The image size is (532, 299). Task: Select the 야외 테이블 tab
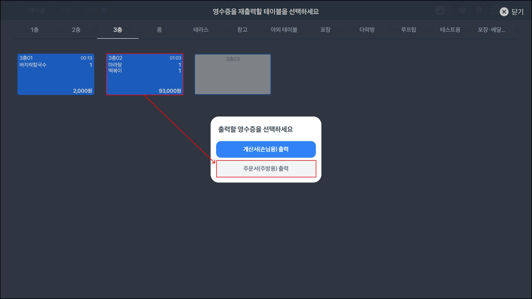284,30
